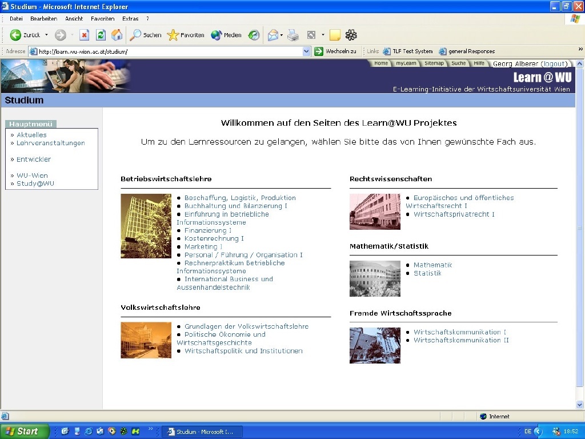
Task: Click the Windows Start button
Action: 21,432
